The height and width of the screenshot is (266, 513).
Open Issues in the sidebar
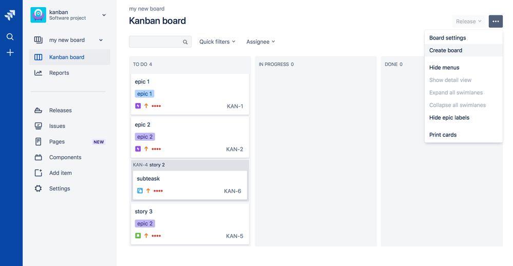(57, 126)
